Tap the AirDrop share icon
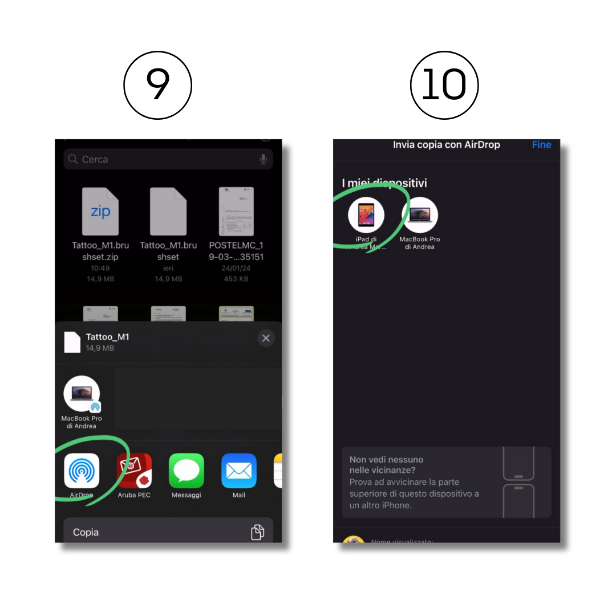616x616 pixels. [x=82, y=471]
